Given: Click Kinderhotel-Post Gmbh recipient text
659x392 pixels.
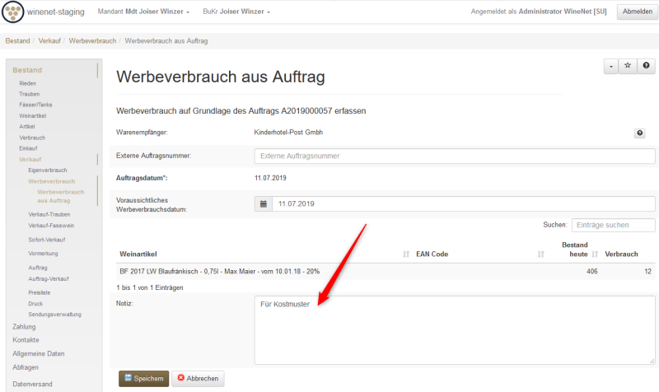Looking at the screenshot, I should click(288, 133).
